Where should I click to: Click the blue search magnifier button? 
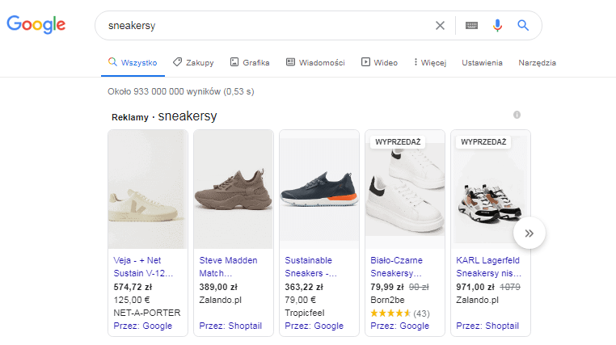[523, 25]
